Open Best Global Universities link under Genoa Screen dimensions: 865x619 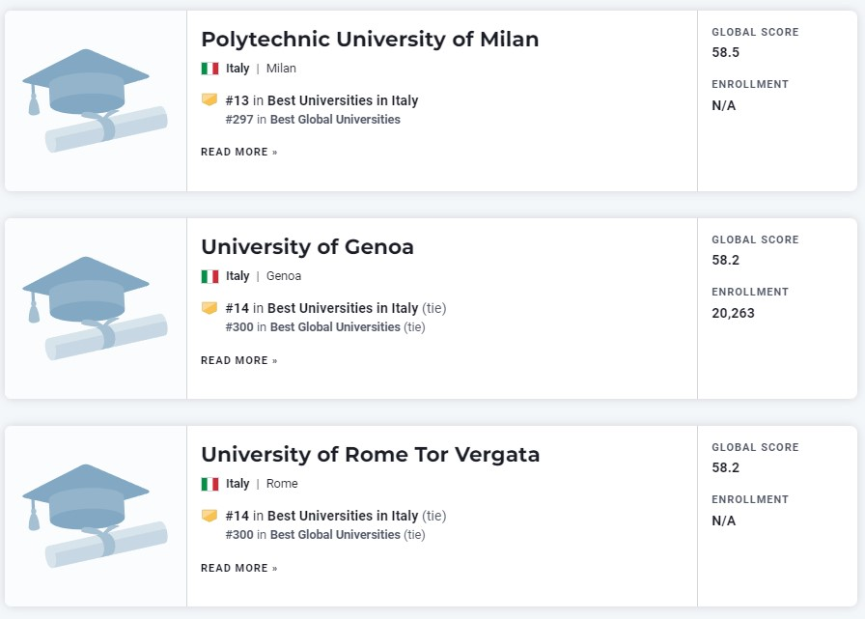click(x=335, y=326)
